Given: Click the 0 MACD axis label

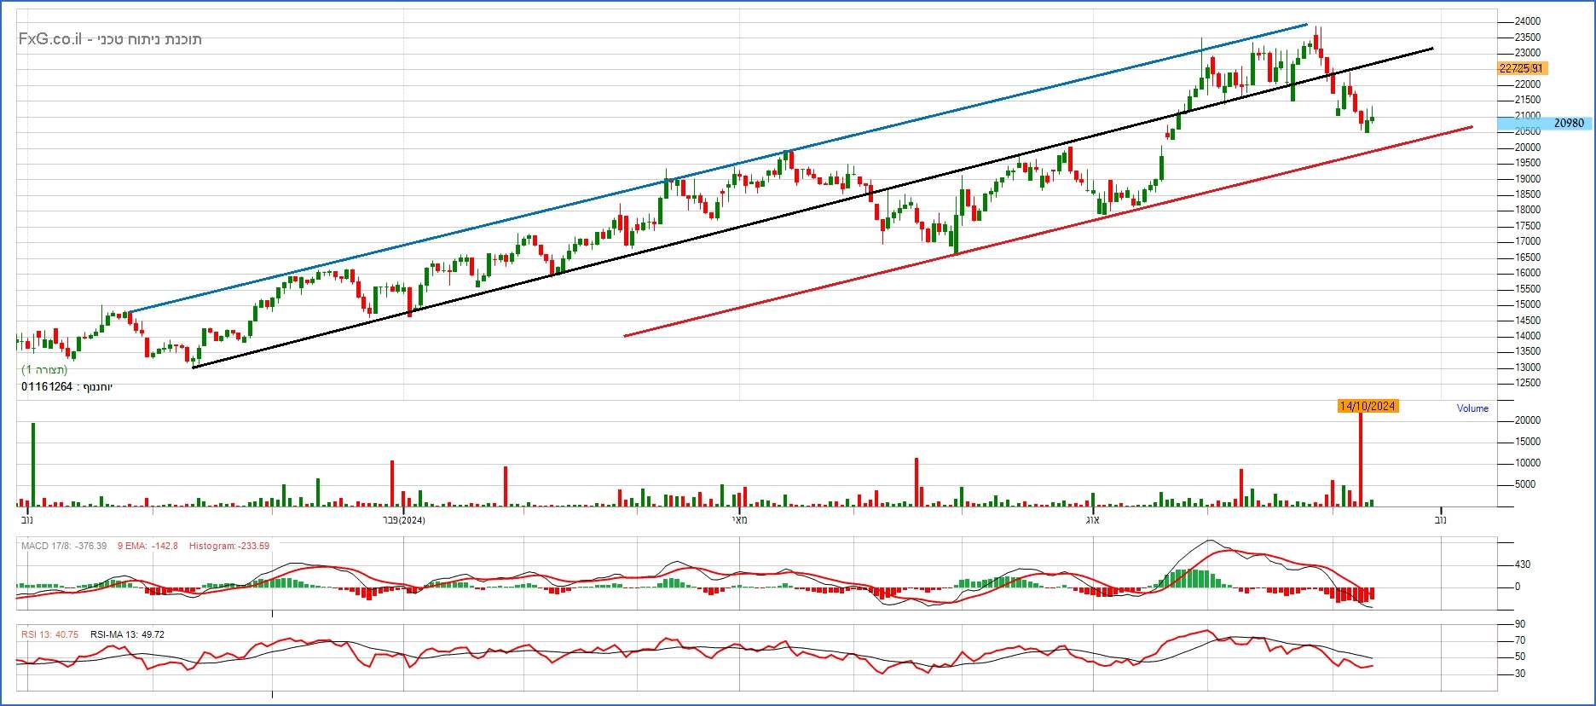Looking at the screenshot, I should pos(1517,587).
